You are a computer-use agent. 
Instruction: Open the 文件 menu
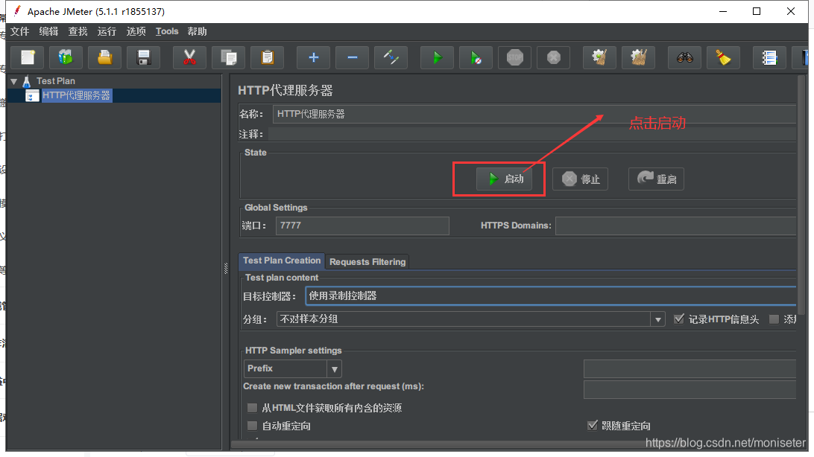pos(19,31)
